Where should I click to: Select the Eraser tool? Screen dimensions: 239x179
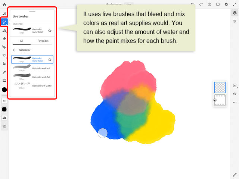click(x=4, y=38)
